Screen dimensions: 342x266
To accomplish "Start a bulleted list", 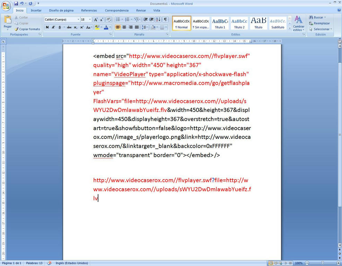I will [118, 20].
